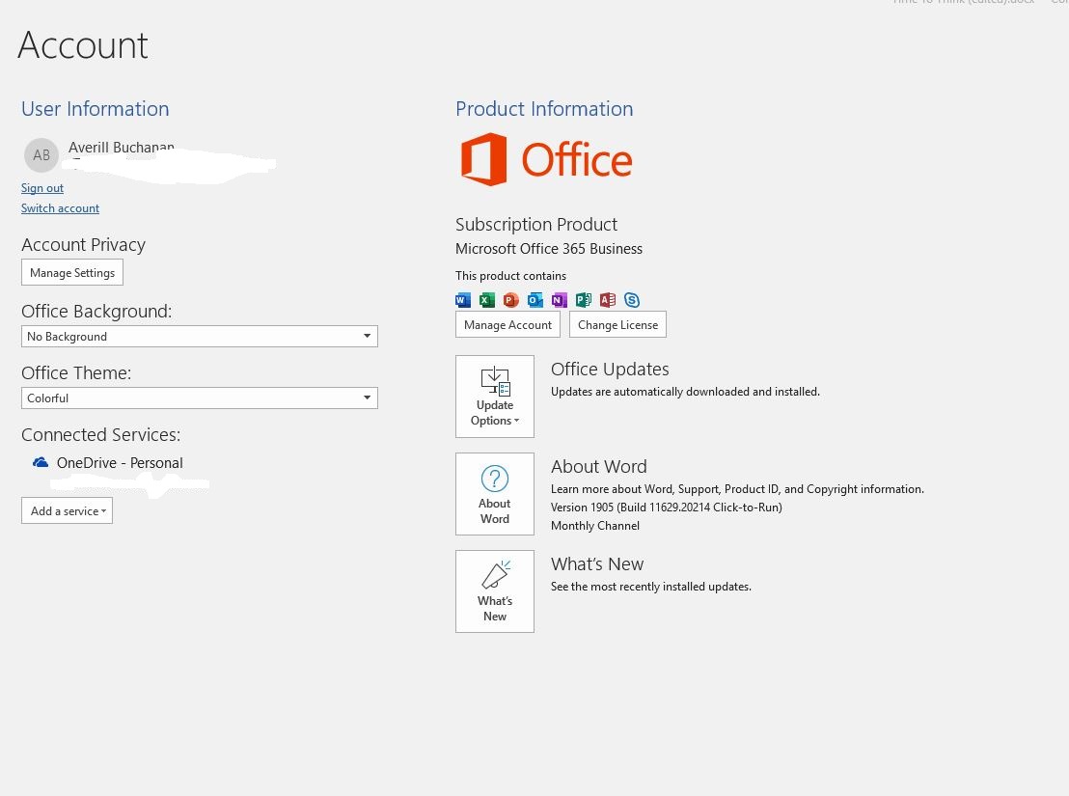Viewport: 1069px width, 796px height.
Task: Select the OneDrive - Personal connected service
Action: click(x=108, y=463)
